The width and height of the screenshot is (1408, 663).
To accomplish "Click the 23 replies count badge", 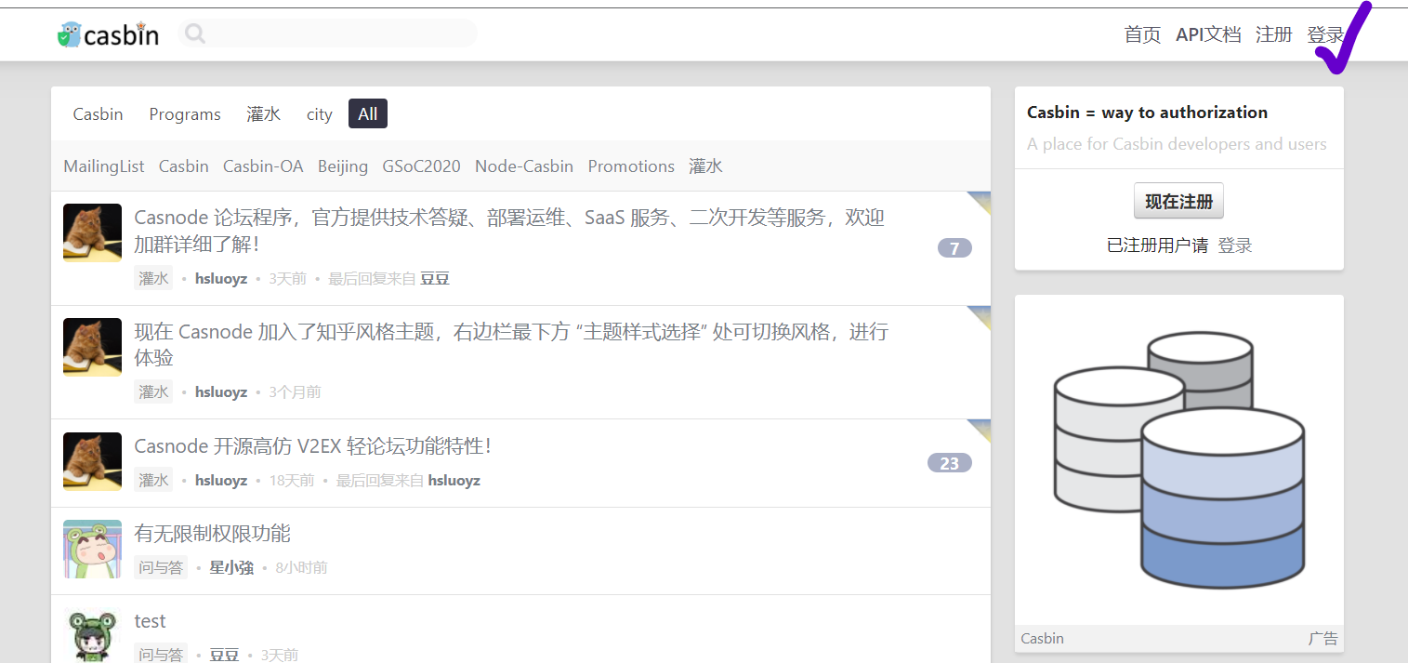I will point(949,463).
